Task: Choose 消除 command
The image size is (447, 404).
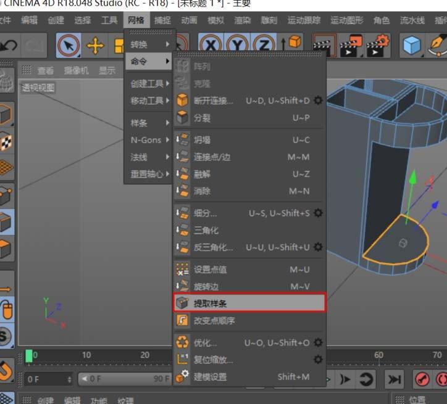Action: (249, 191)
